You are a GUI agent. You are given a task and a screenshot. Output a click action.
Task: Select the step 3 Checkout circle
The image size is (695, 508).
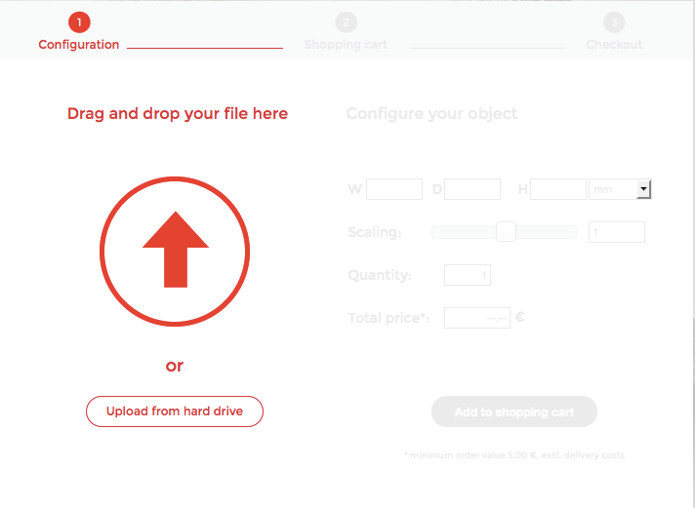614,22
